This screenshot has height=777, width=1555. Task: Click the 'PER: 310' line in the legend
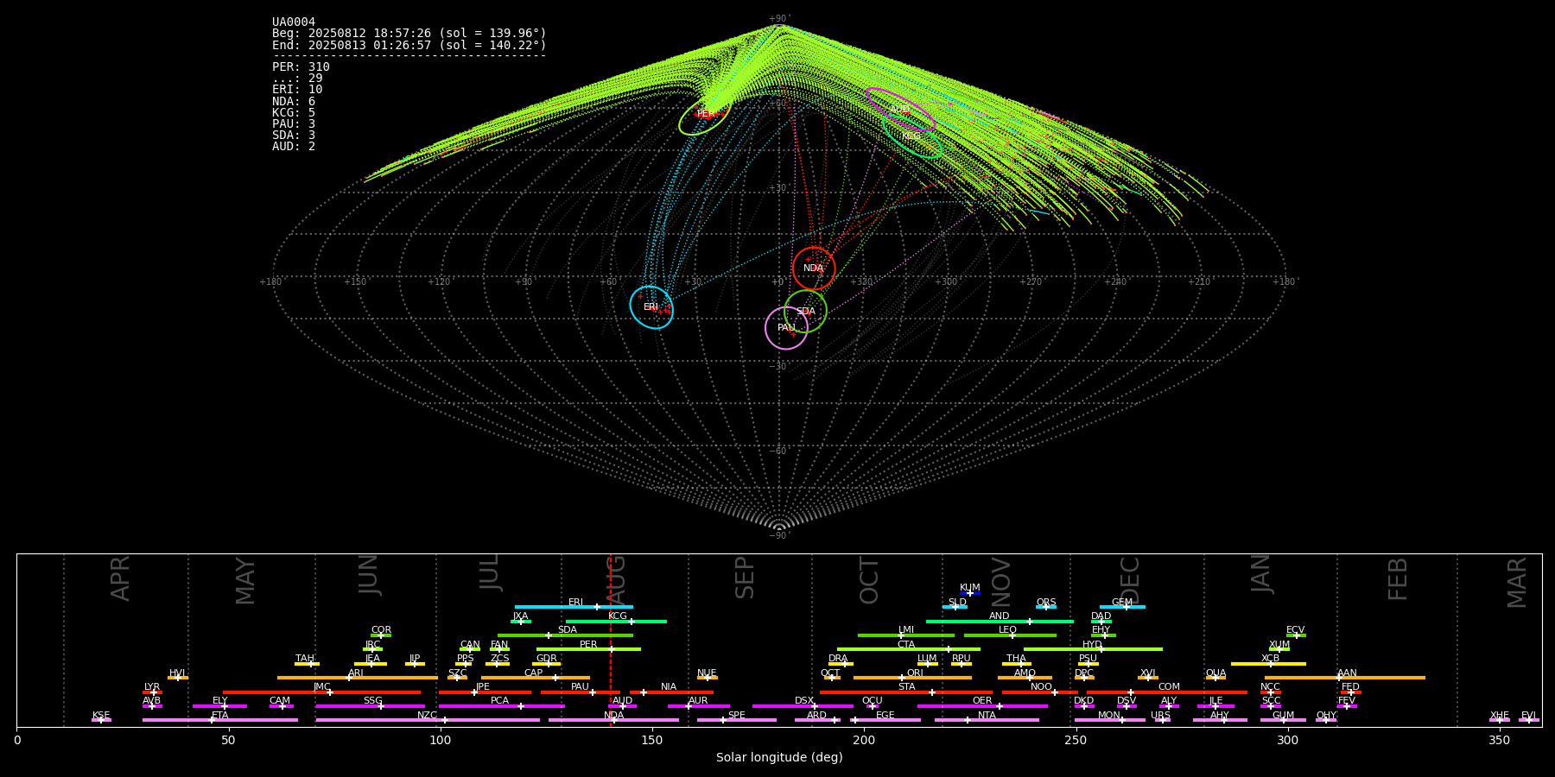(301, 66)
